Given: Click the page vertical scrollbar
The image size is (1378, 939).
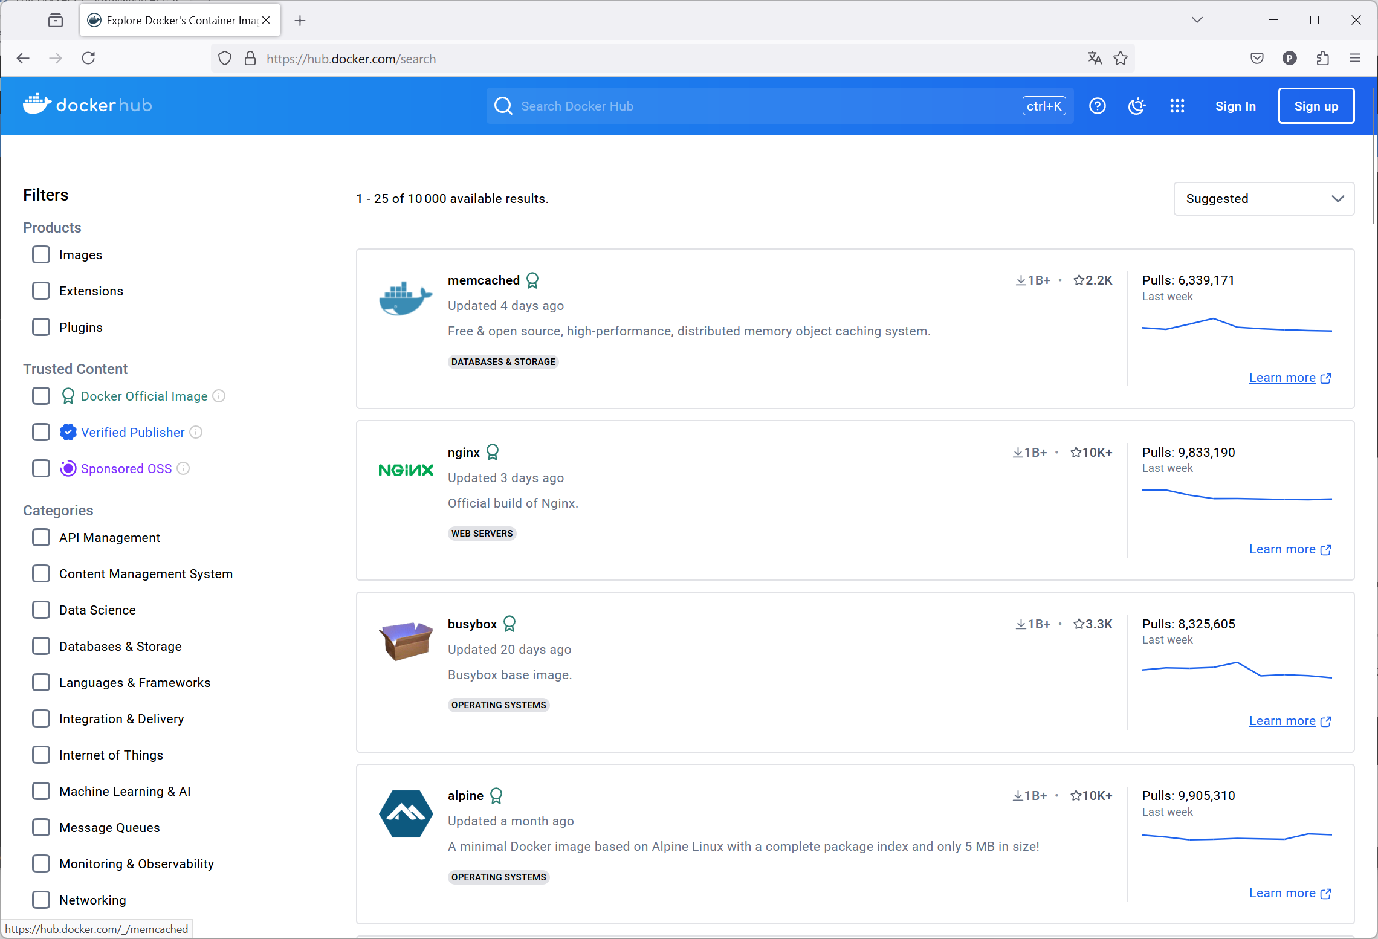Looking at the screenshot, I should pyautogui.click(x=1374, y=157).
